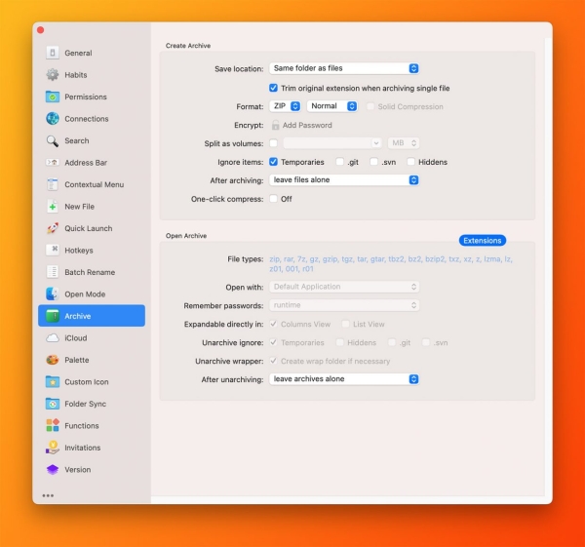The width and height of the screenshot is (585, 547).
Task: Click the New File plus icon
Action: (53, 207)
